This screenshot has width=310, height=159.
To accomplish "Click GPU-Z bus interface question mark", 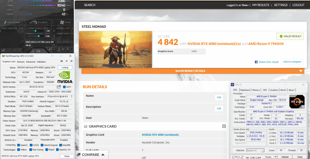I will point(71,96).
